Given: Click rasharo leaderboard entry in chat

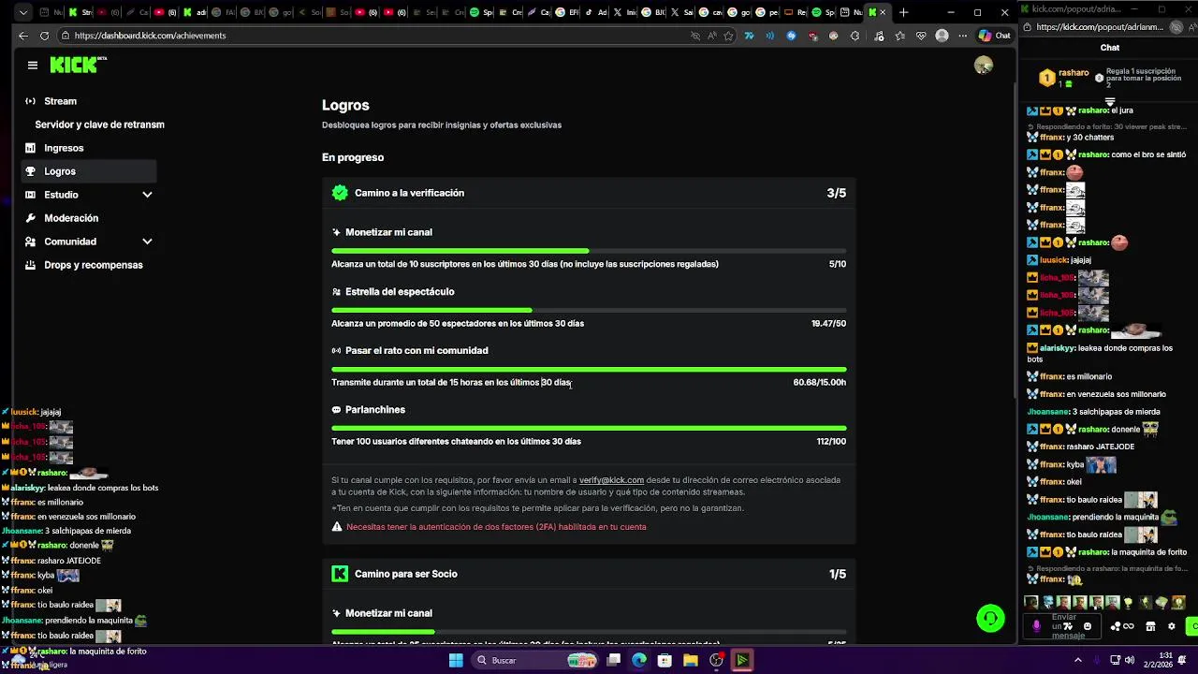Looking at the screenshot, I should click(1064, 78).
